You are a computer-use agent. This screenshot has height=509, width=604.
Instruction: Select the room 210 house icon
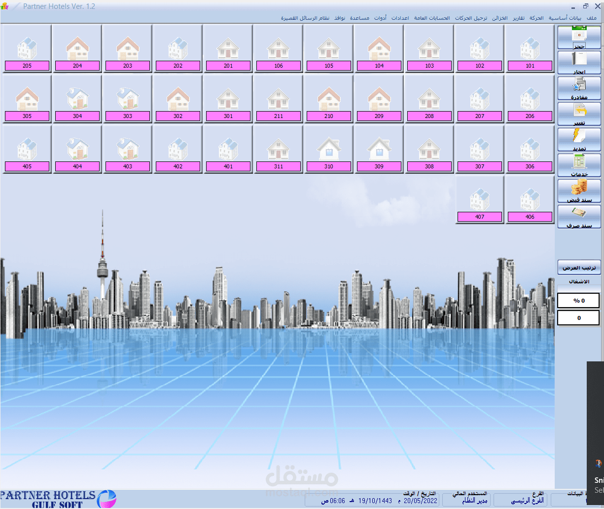click(329, 99)
